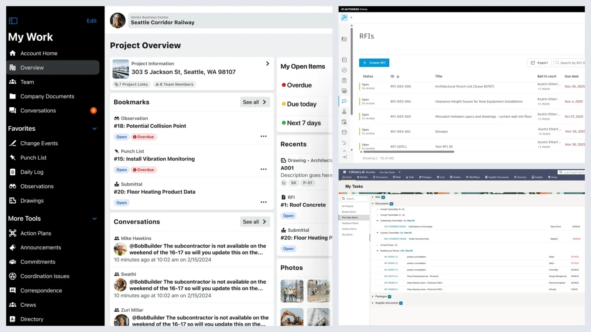Click See all next to Bookmarks
Viewport: 591px width, 332px height.
pos(255,102)
